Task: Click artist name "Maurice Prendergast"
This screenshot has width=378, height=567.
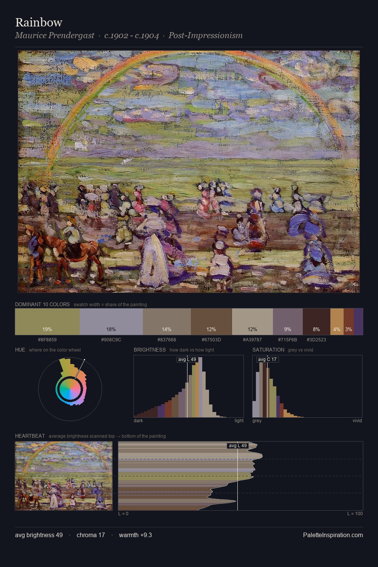Action: (55, 36)
